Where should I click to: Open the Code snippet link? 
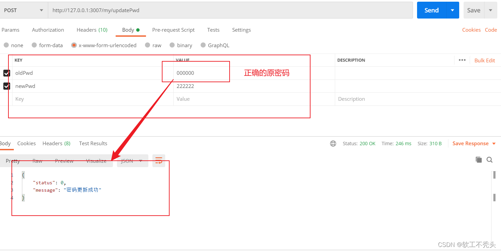[x=491, y=30]
